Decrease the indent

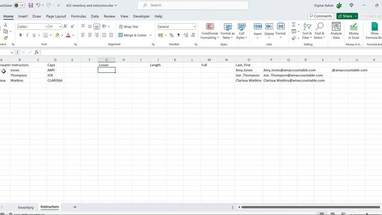104,35
